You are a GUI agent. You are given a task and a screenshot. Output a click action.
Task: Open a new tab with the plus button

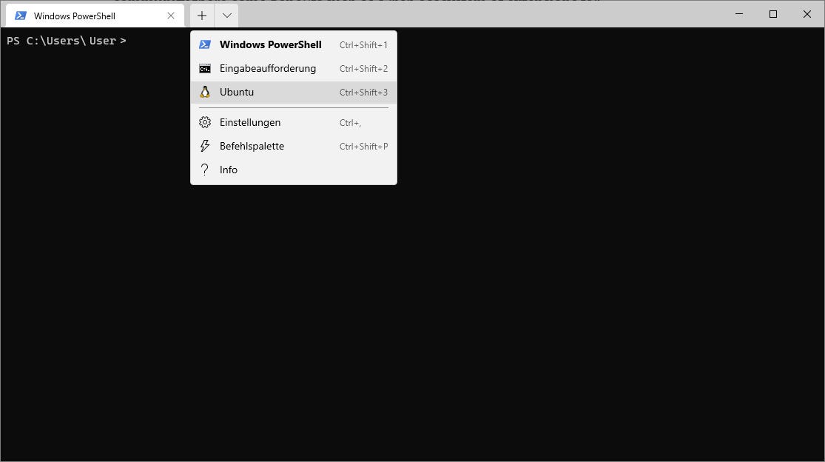[202, 16]
